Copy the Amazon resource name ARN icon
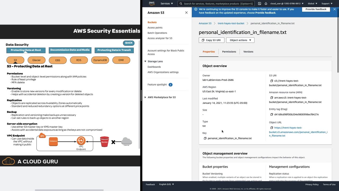 tap(271, 98)
